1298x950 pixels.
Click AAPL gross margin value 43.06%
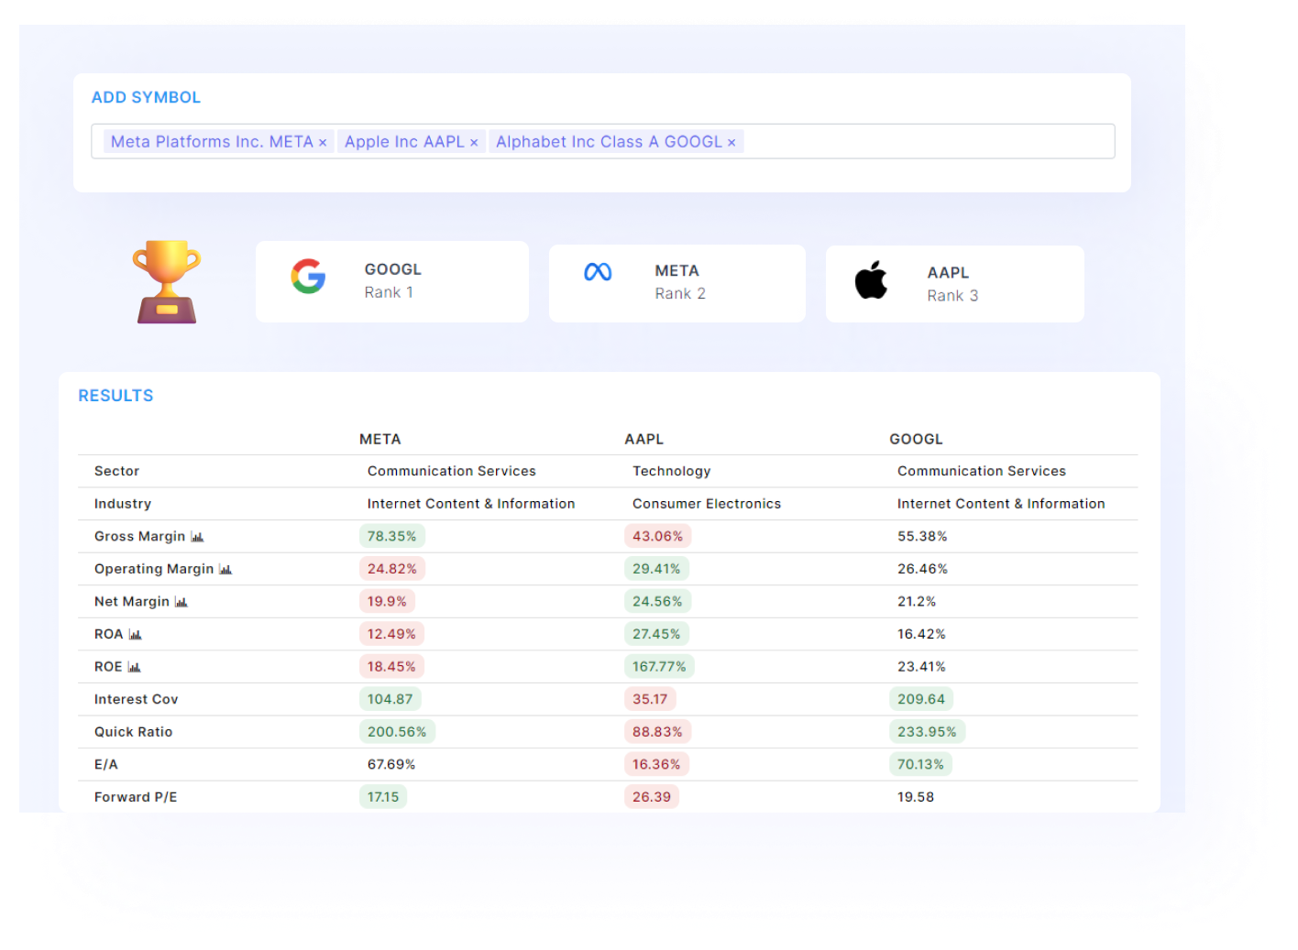pos(657,537)
